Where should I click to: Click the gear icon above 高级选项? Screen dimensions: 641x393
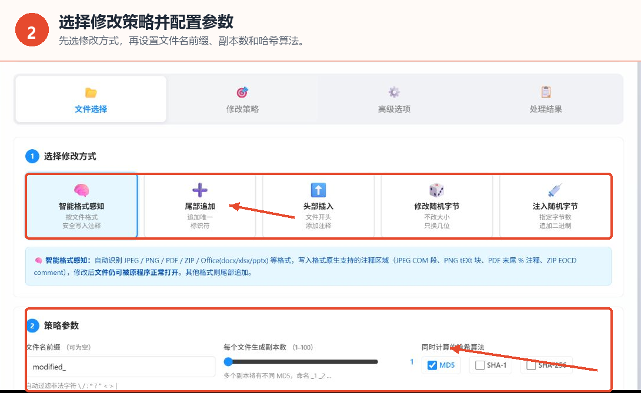(x=394, y=92)
